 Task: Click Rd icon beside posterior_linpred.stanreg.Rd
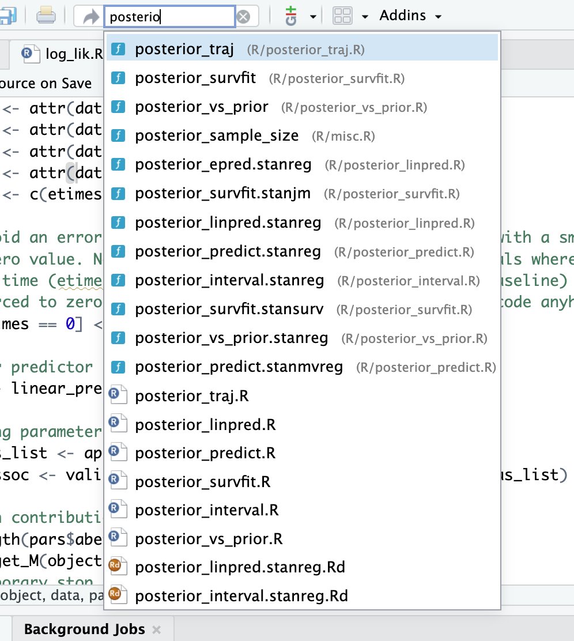tap(118, 567)
